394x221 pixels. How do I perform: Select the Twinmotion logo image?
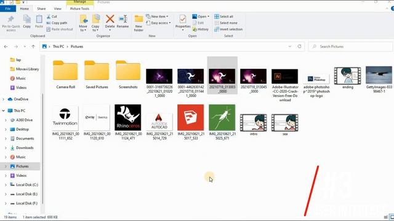[65, 122]
